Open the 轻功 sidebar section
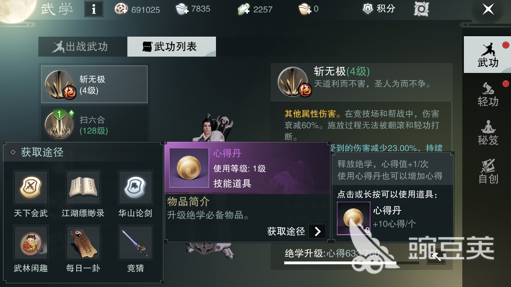The width and height of the screenshot is (511, 287). (x=488, y=94)
